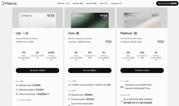Screen dimensions: 179x106
Task: Click the Claude and ChatGPT icon in Platinum
Action: pyautogui.click(x=122, y=87)
